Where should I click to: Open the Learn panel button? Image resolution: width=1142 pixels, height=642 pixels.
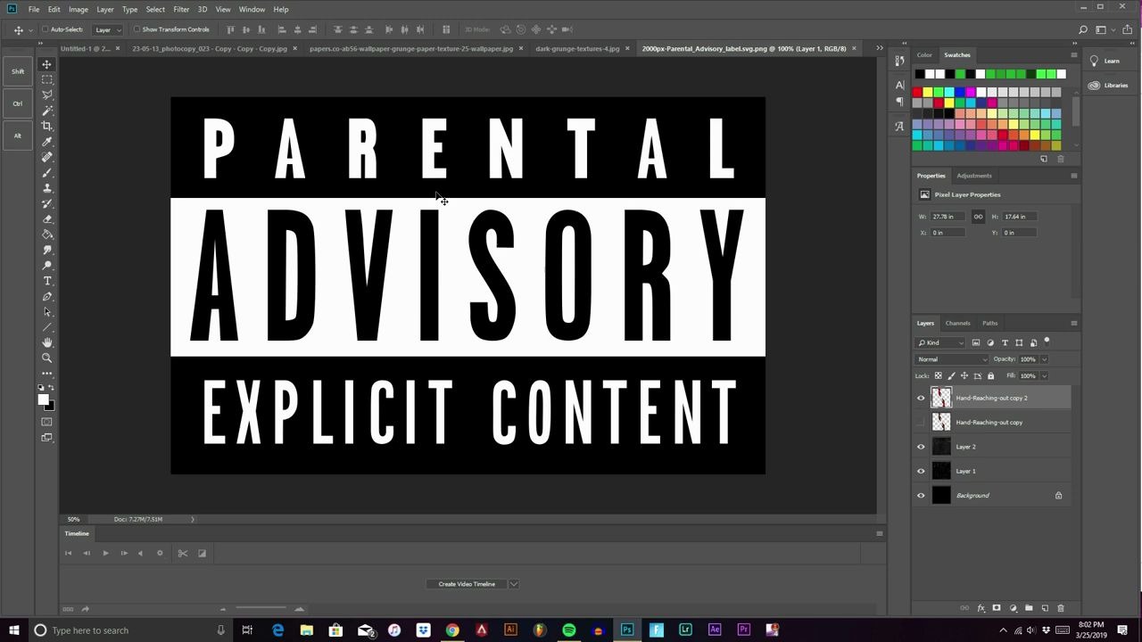(1103, 61)
